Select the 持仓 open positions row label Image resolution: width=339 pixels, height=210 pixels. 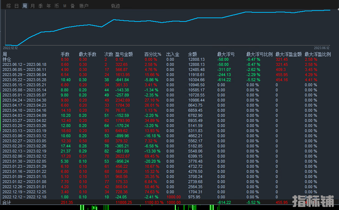point(7,59)
